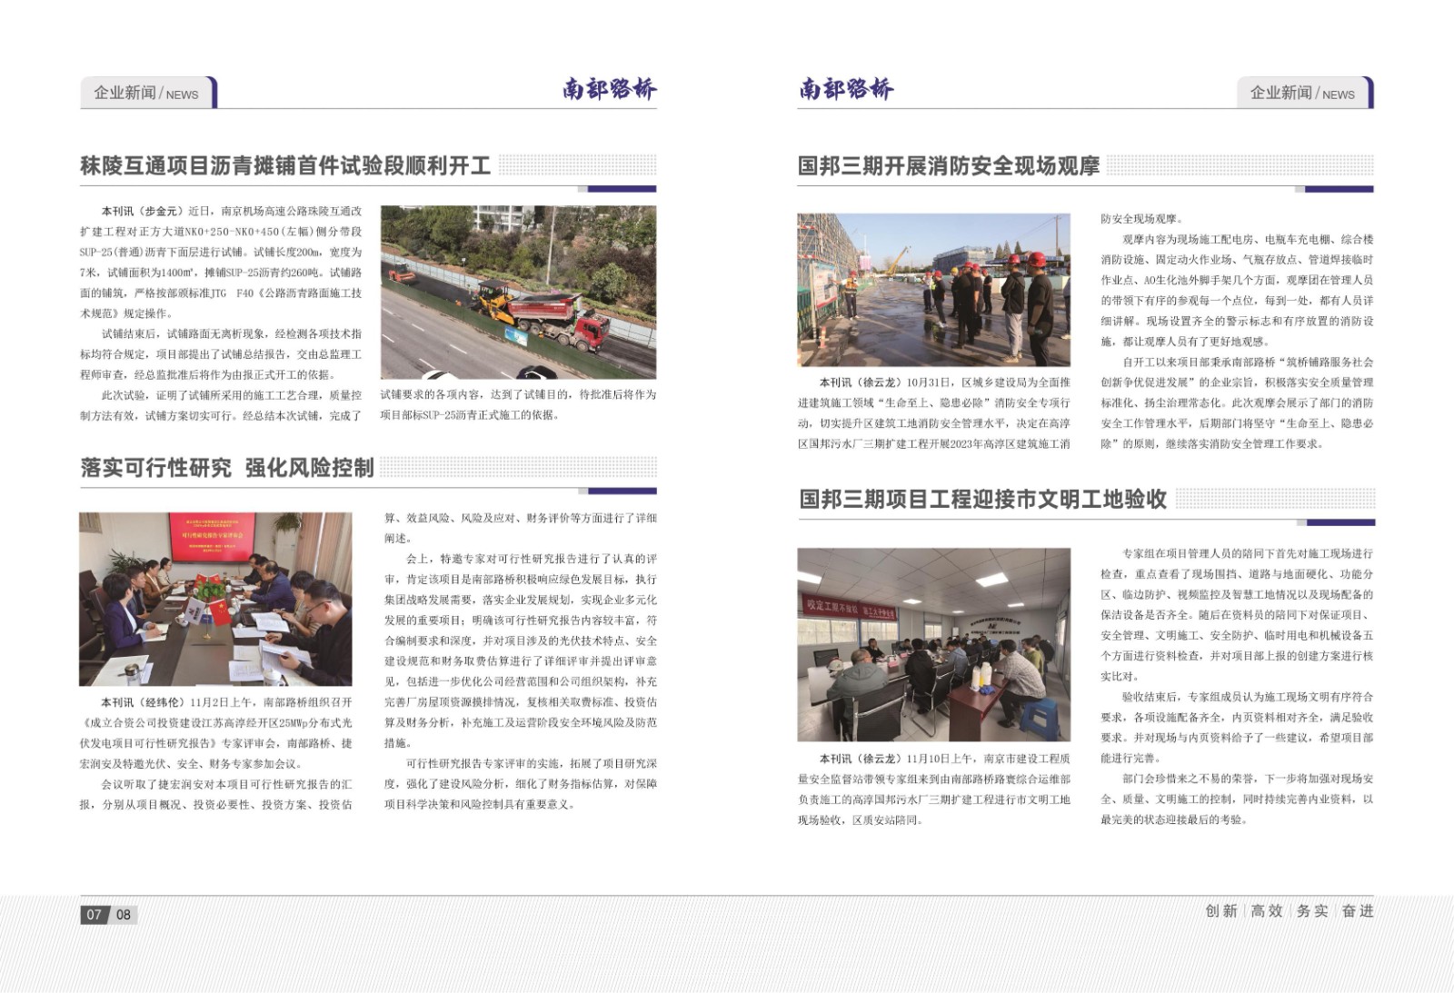Click the asphalt paving trucks photo
The width and height of the screenshot is (1454, 993).
[x=518, y=292]
